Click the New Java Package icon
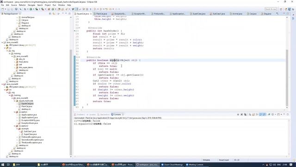The height and width of the screenshot is (167, 296). pos(49,9)
